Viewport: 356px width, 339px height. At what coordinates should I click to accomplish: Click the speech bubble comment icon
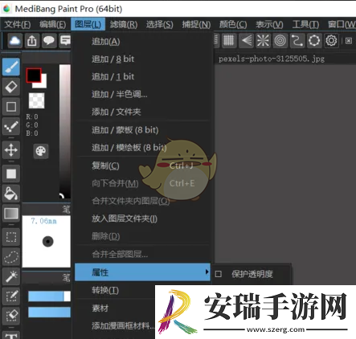click(49, 41)
